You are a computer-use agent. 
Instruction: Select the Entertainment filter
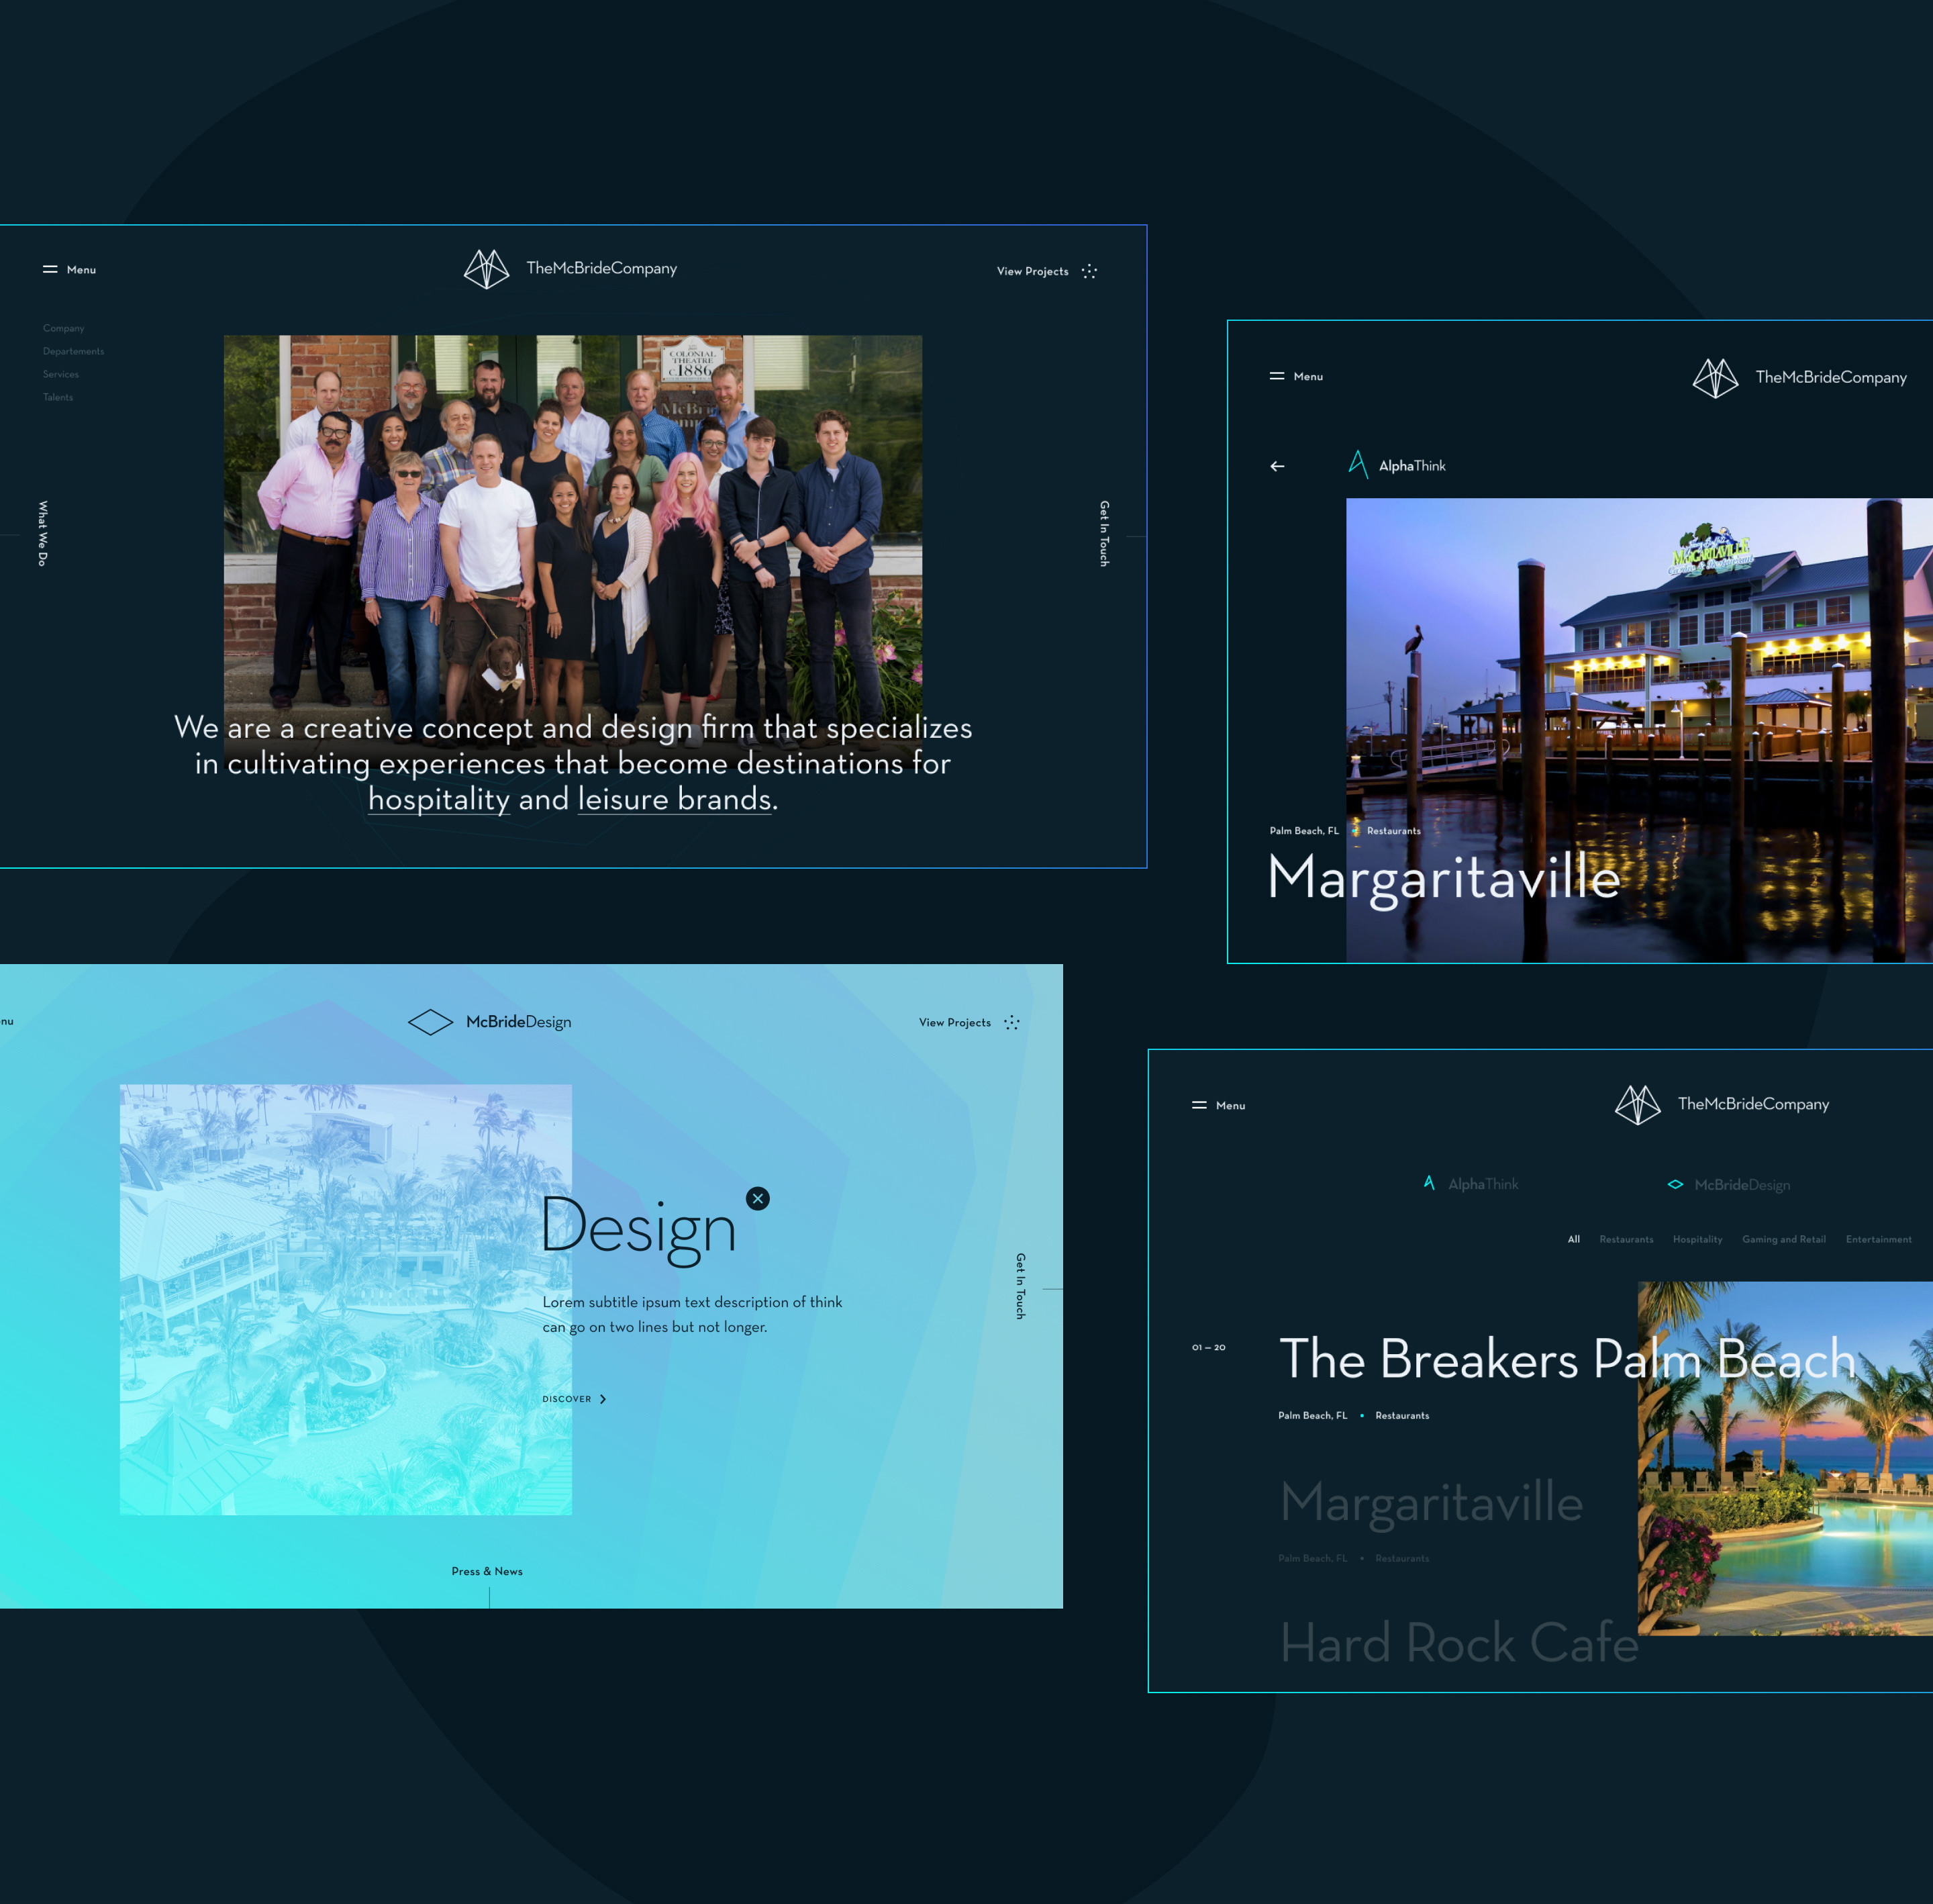[1878, 1240]
